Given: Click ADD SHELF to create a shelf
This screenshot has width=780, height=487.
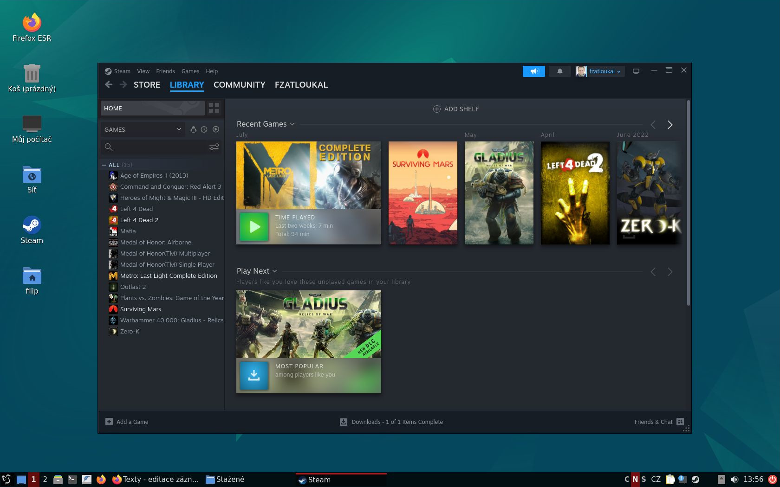Looking at the screenshot, I should tap(455, 109).
